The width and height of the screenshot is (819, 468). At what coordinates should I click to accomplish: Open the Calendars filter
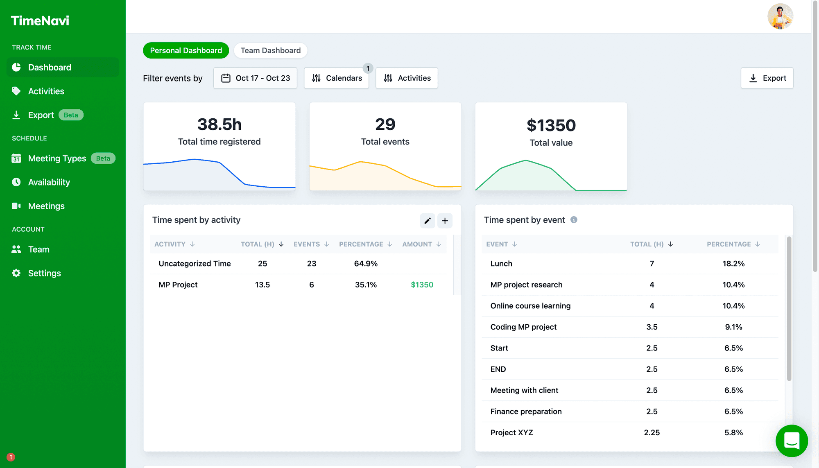pyautogui.click(x=337, y=78)
